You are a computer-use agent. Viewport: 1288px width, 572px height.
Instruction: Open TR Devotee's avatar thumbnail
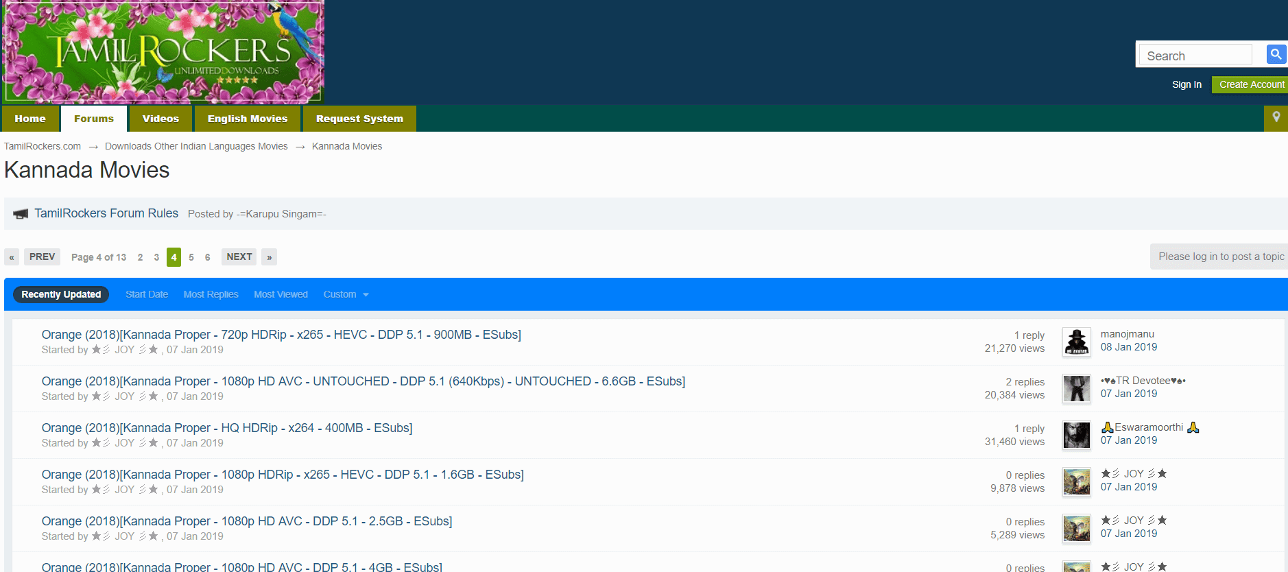[x=1076, y=388]
